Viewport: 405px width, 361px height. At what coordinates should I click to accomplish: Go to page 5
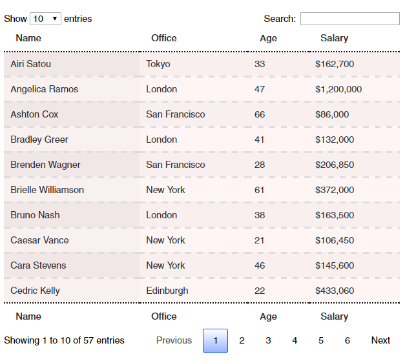pyautogui.click(x=321, y=340)
